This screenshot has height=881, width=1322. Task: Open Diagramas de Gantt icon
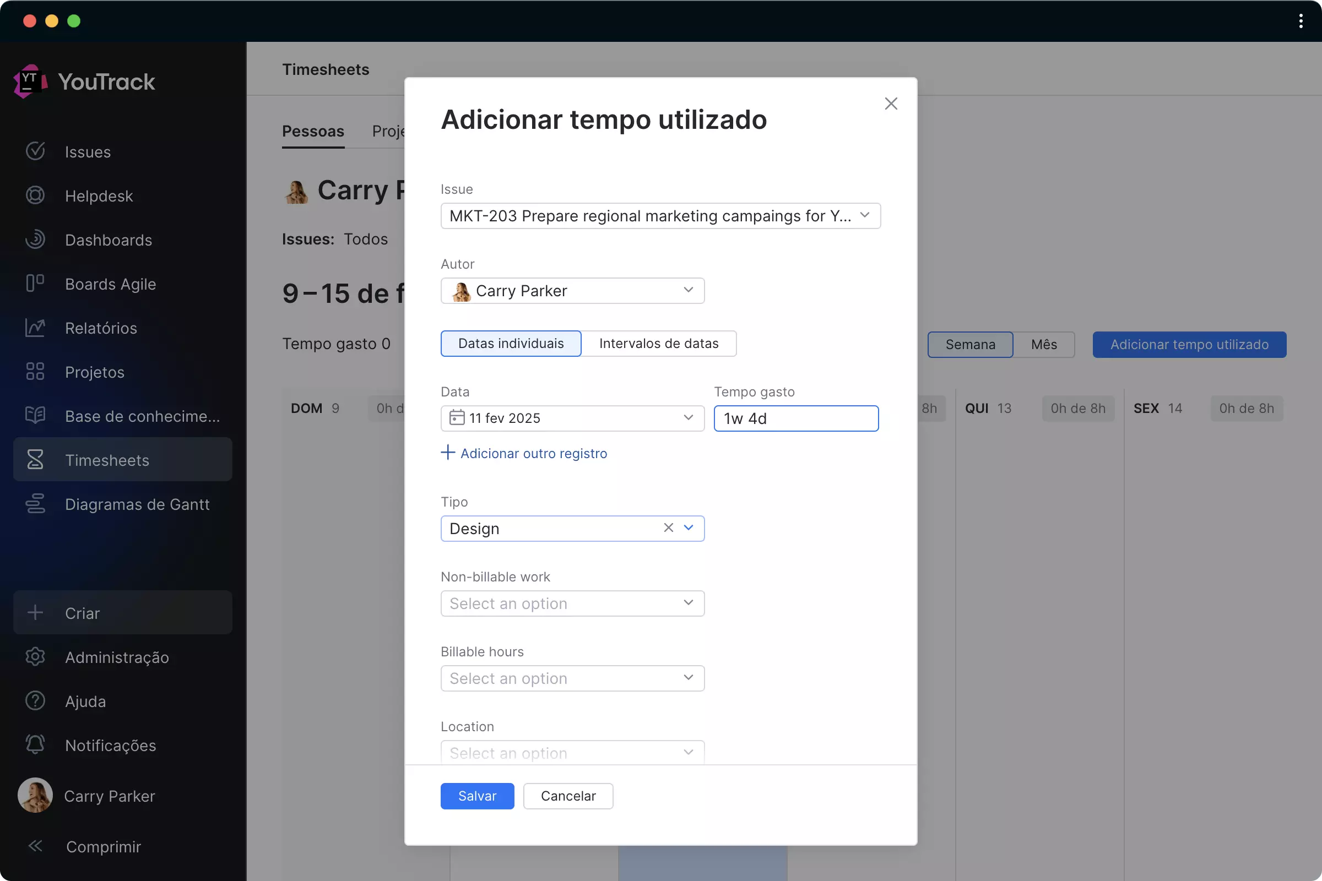pos(35,503)
